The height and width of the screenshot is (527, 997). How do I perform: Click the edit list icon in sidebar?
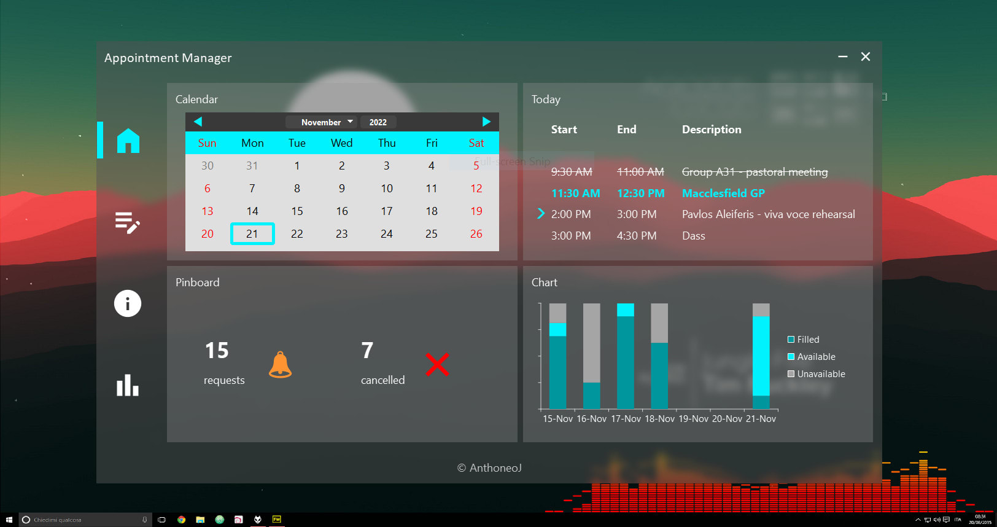point(128,222)
